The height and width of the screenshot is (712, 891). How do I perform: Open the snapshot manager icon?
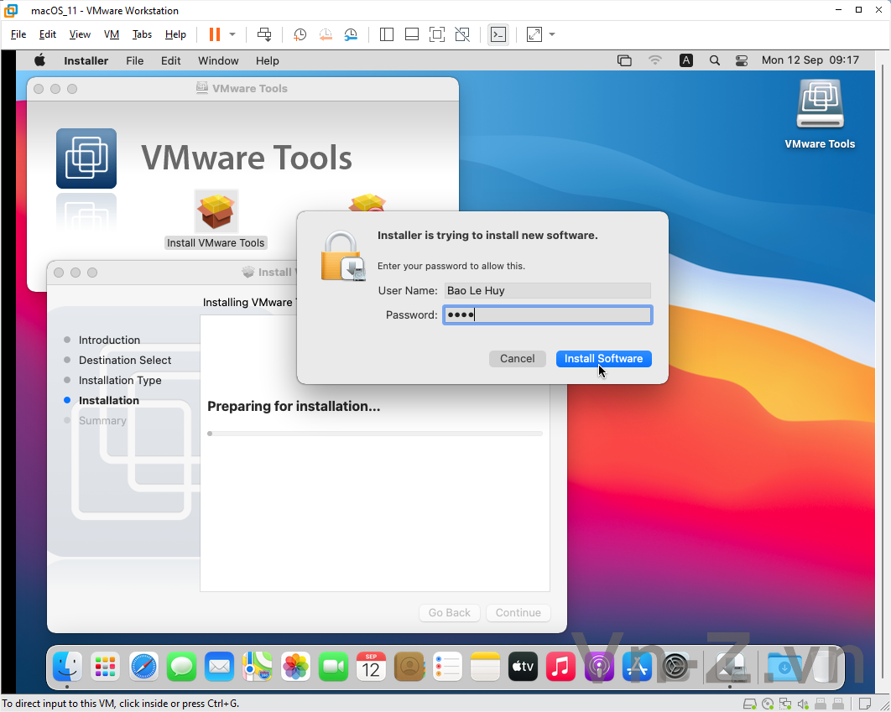click(351, 34)
